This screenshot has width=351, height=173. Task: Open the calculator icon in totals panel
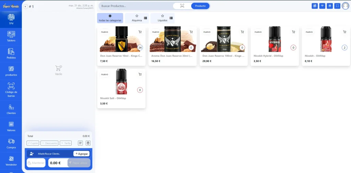(88, 143)
